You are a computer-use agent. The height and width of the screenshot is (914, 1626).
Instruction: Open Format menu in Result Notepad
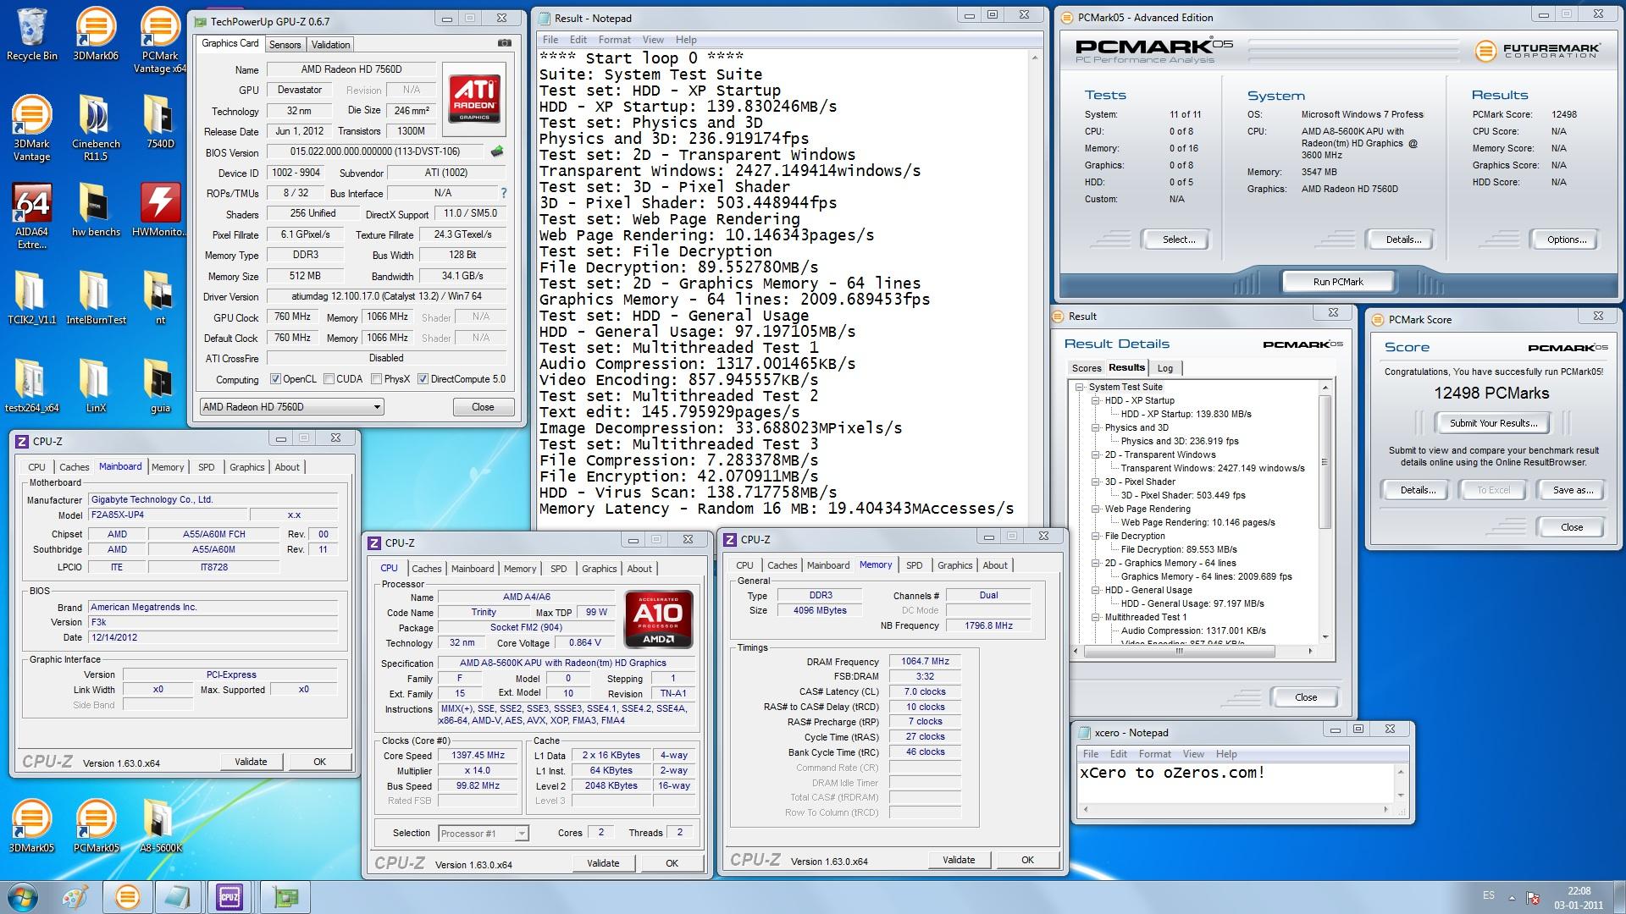pos(614,40)
